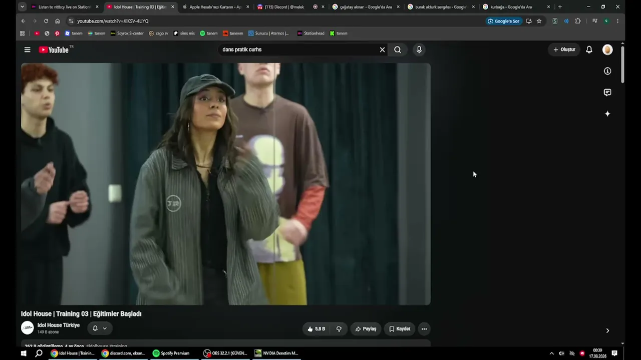This screenshot has height=360, width=641.
Task: Open the YouTube guide hamburger menu
Action: [x=27, y=49]
